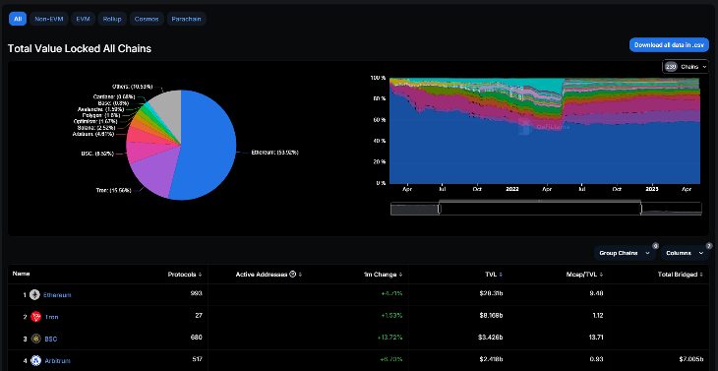This screenshot has height=371, width=718.
Task: Open the Columns dropdown
Action: pos(685,253)
